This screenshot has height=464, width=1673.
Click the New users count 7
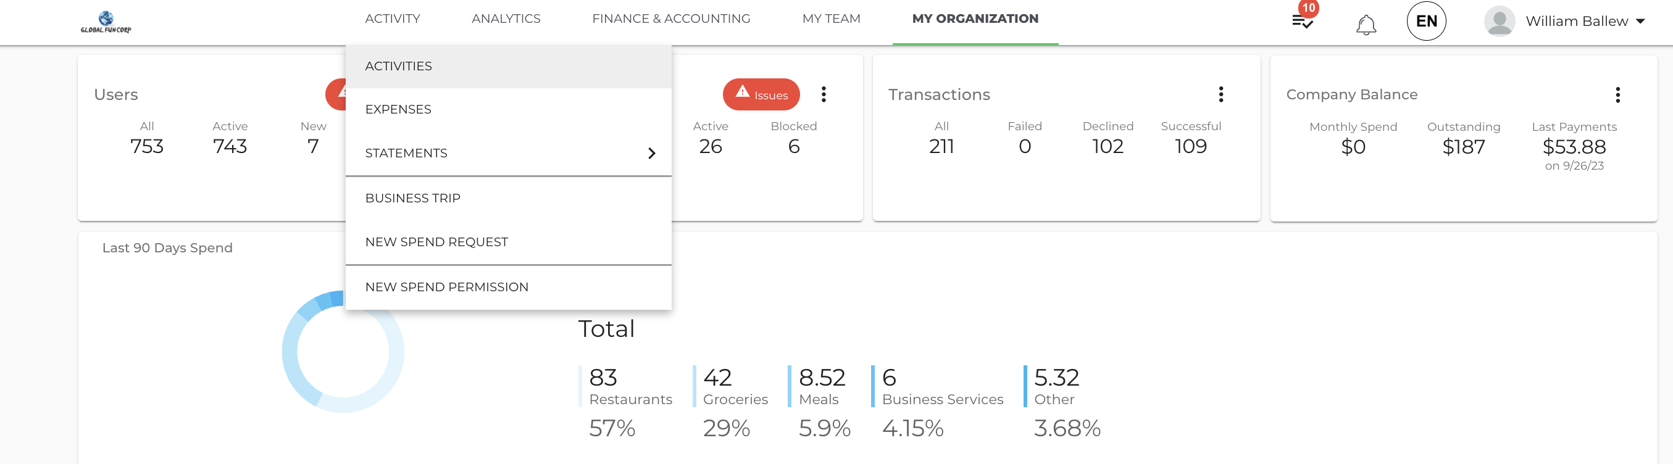[313, 147]
